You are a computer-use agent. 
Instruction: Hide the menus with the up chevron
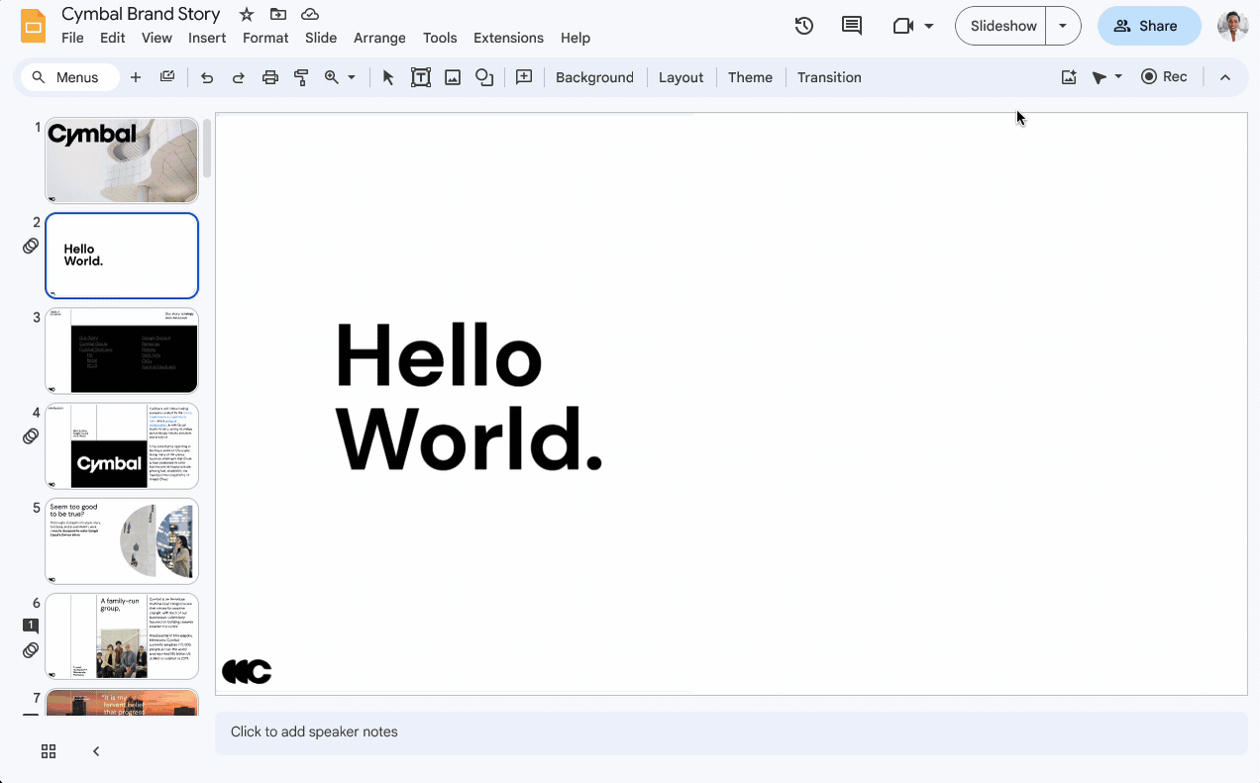point(1225,77)
